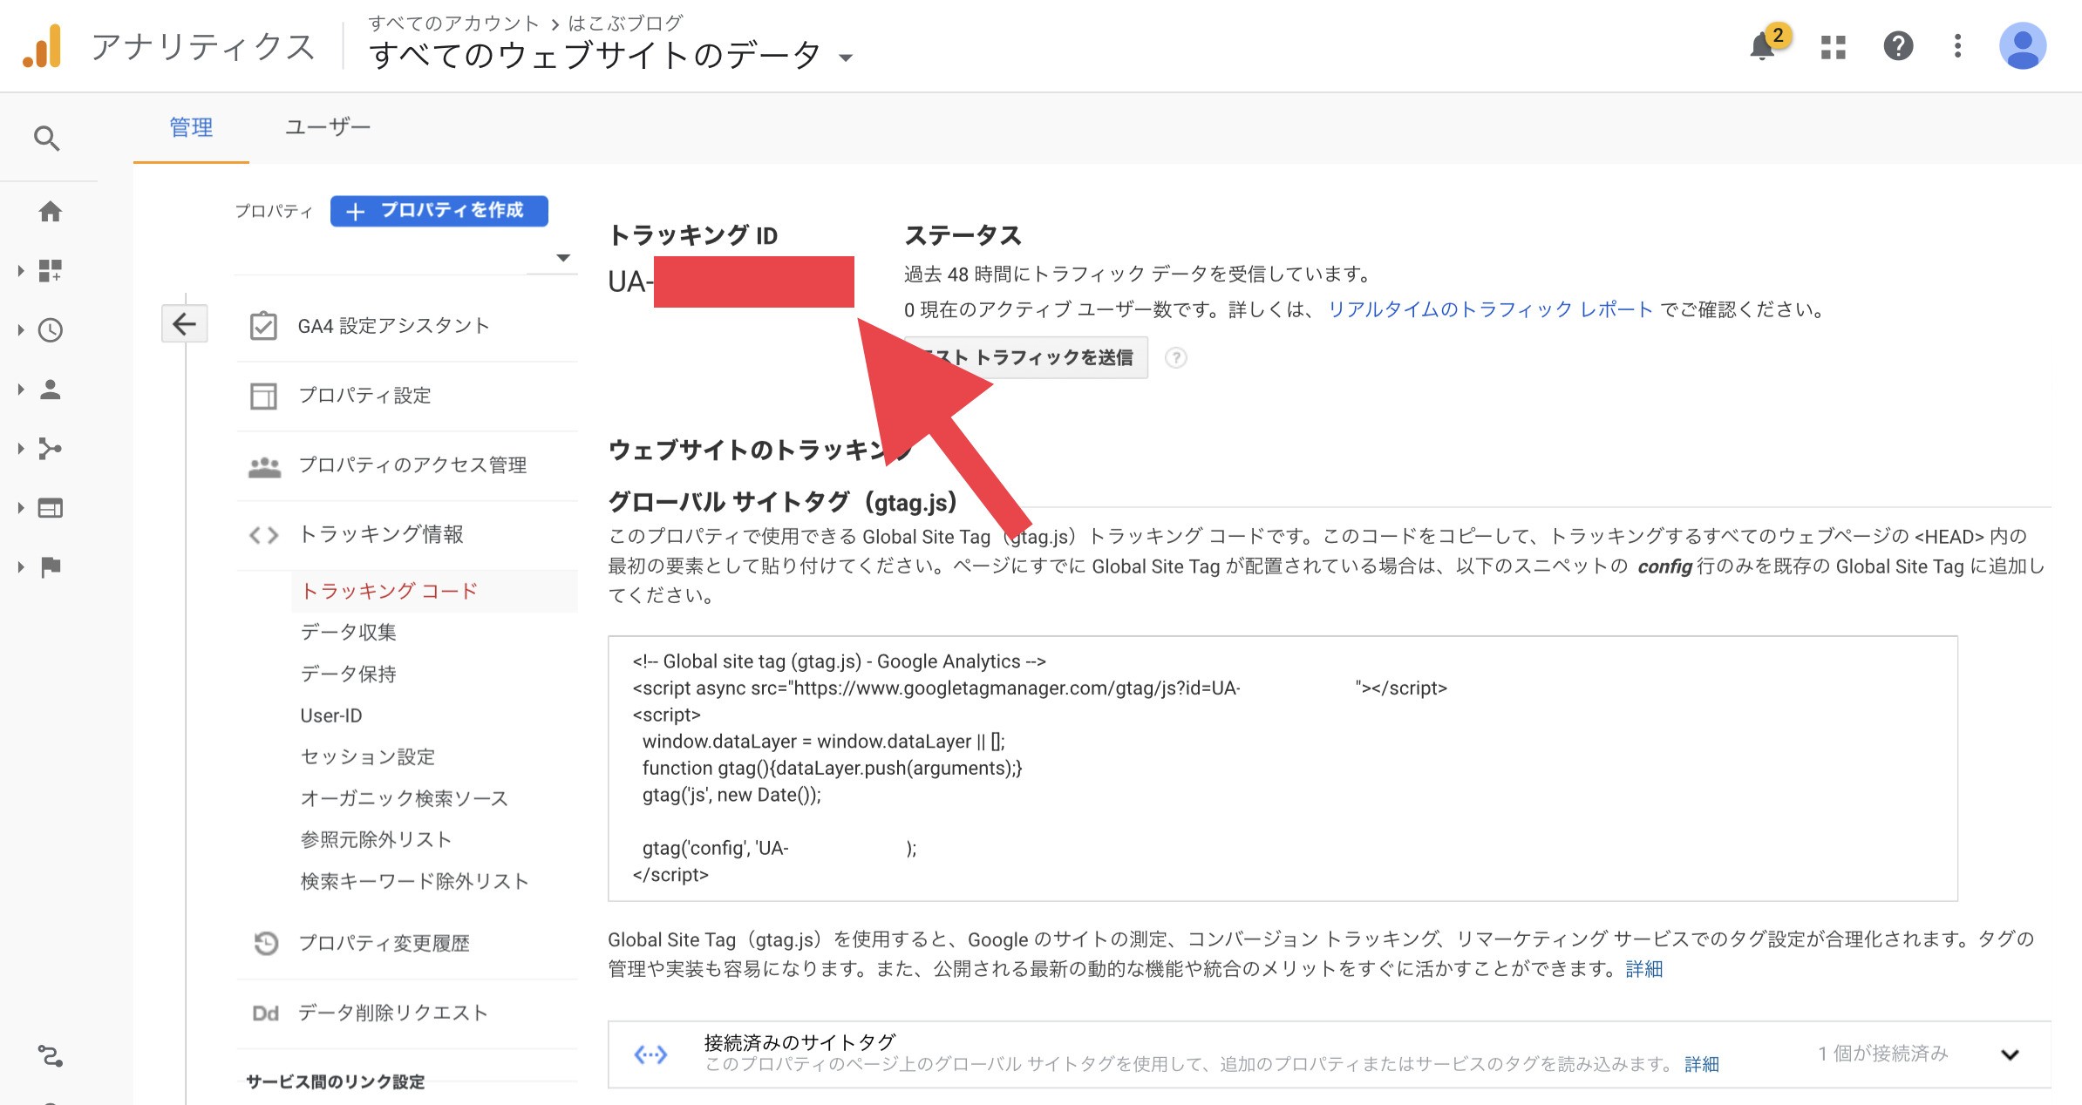The width and height of the screenshot is (2082, 1105).
Task: Click the Dd data deletion icon
Action: (265, 1013)
